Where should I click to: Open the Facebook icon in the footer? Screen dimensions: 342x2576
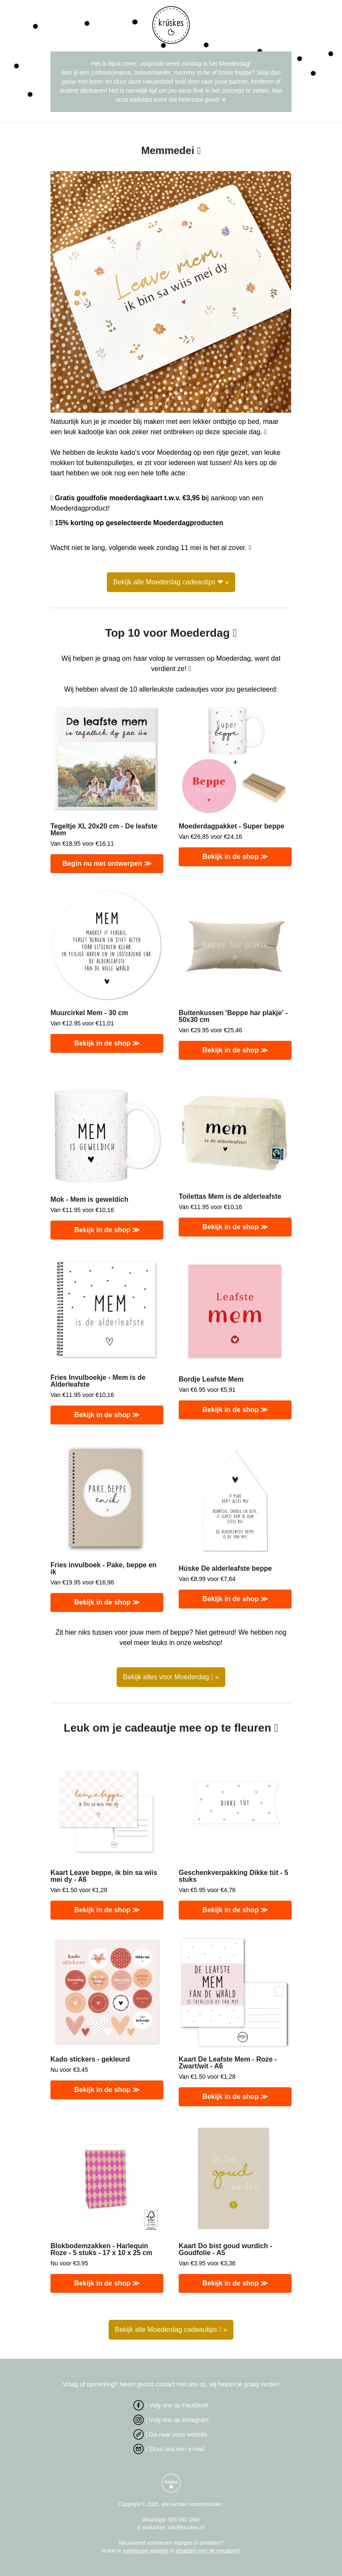[139, 2405]
